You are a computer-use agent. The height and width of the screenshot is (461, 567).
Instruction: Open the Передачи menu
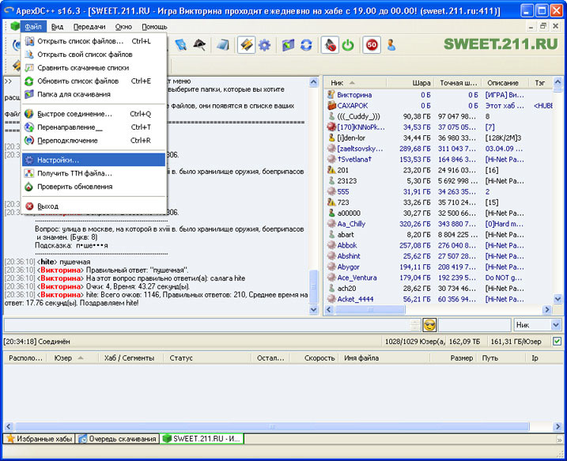click(x=89, y=27)
